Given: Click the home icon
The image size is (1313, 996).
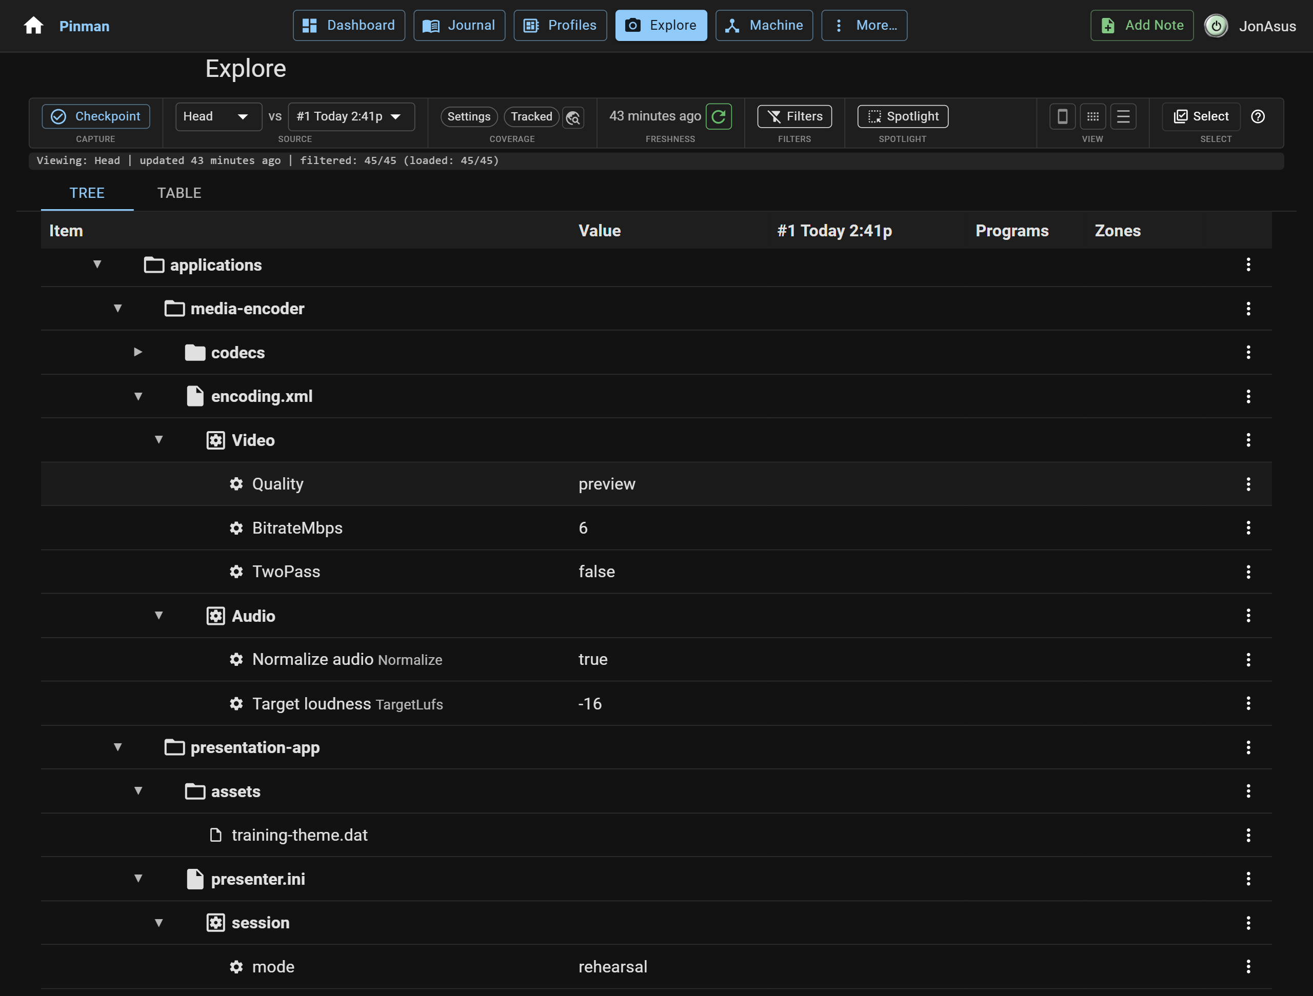Looking at the screenshot, I should [x=33, y=26].
